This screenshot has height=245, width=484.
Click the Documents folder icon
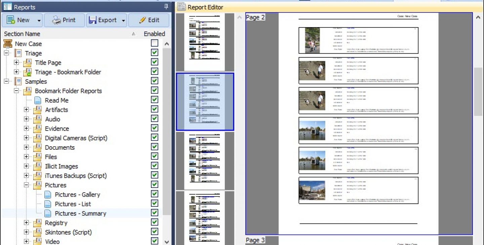click(38, 147)
